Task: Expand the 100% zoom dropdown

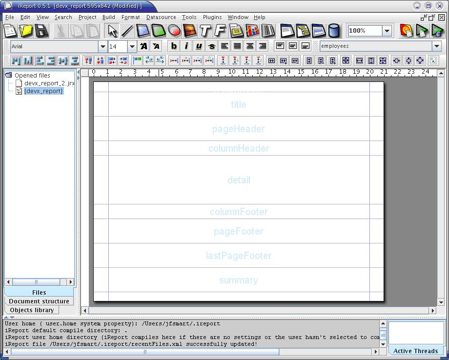Action: [387, 31]
